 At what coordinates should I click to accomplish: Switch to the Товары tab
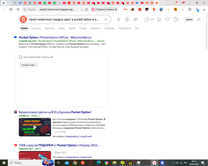click(x=83, y=28)
